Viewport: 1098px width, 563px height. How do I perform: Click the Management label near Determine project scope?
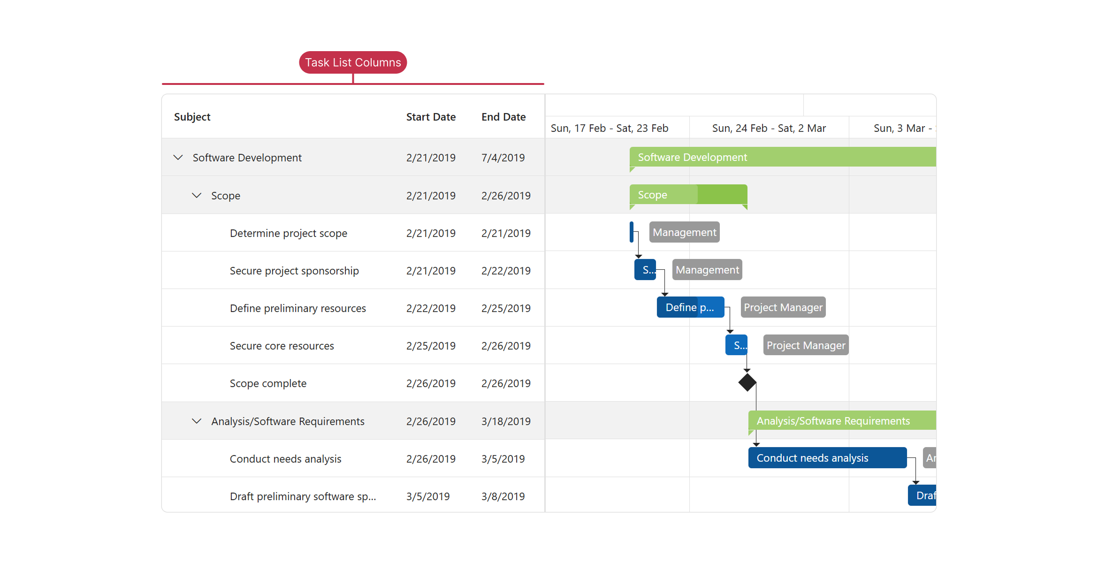[x=684, y=232]
